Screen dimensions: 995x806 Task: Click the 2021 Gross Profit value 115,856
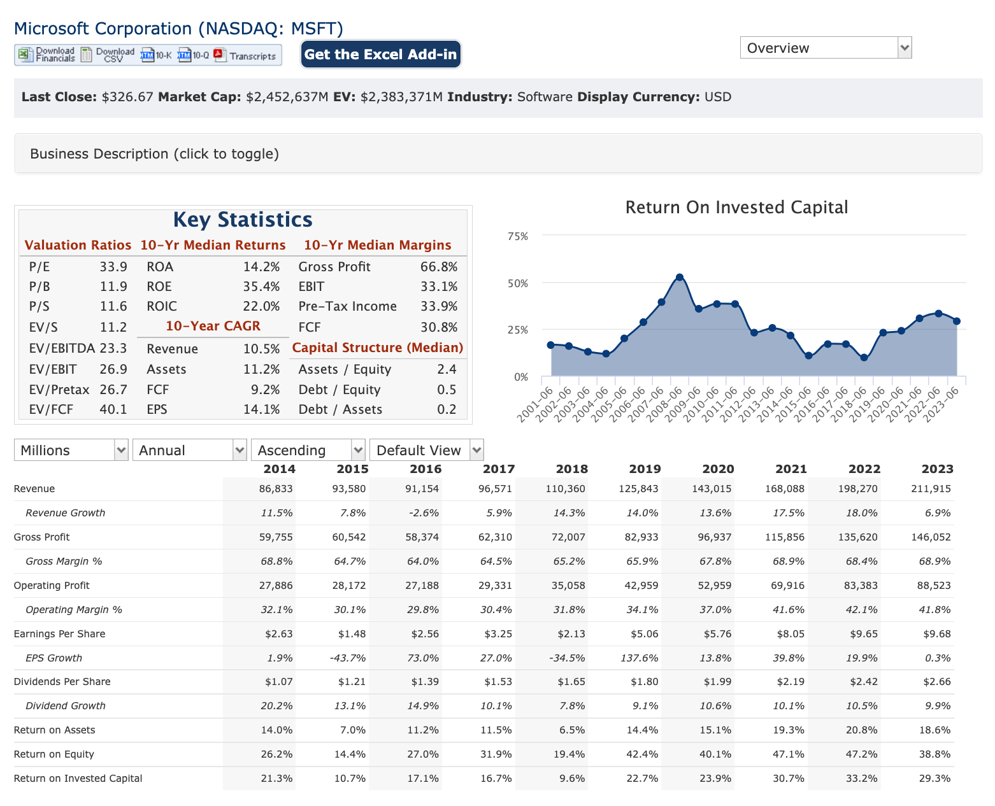click(x=785, y=537)
